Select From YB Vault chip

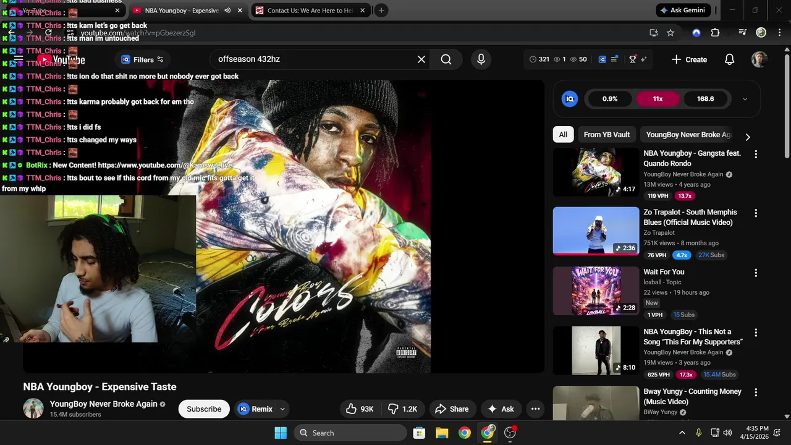point(607,135)
